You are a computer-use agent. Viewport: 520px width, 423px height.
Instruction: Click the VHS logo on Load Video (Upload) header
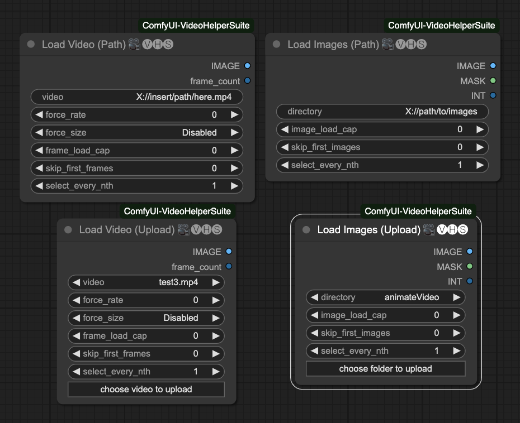[207, 229]
